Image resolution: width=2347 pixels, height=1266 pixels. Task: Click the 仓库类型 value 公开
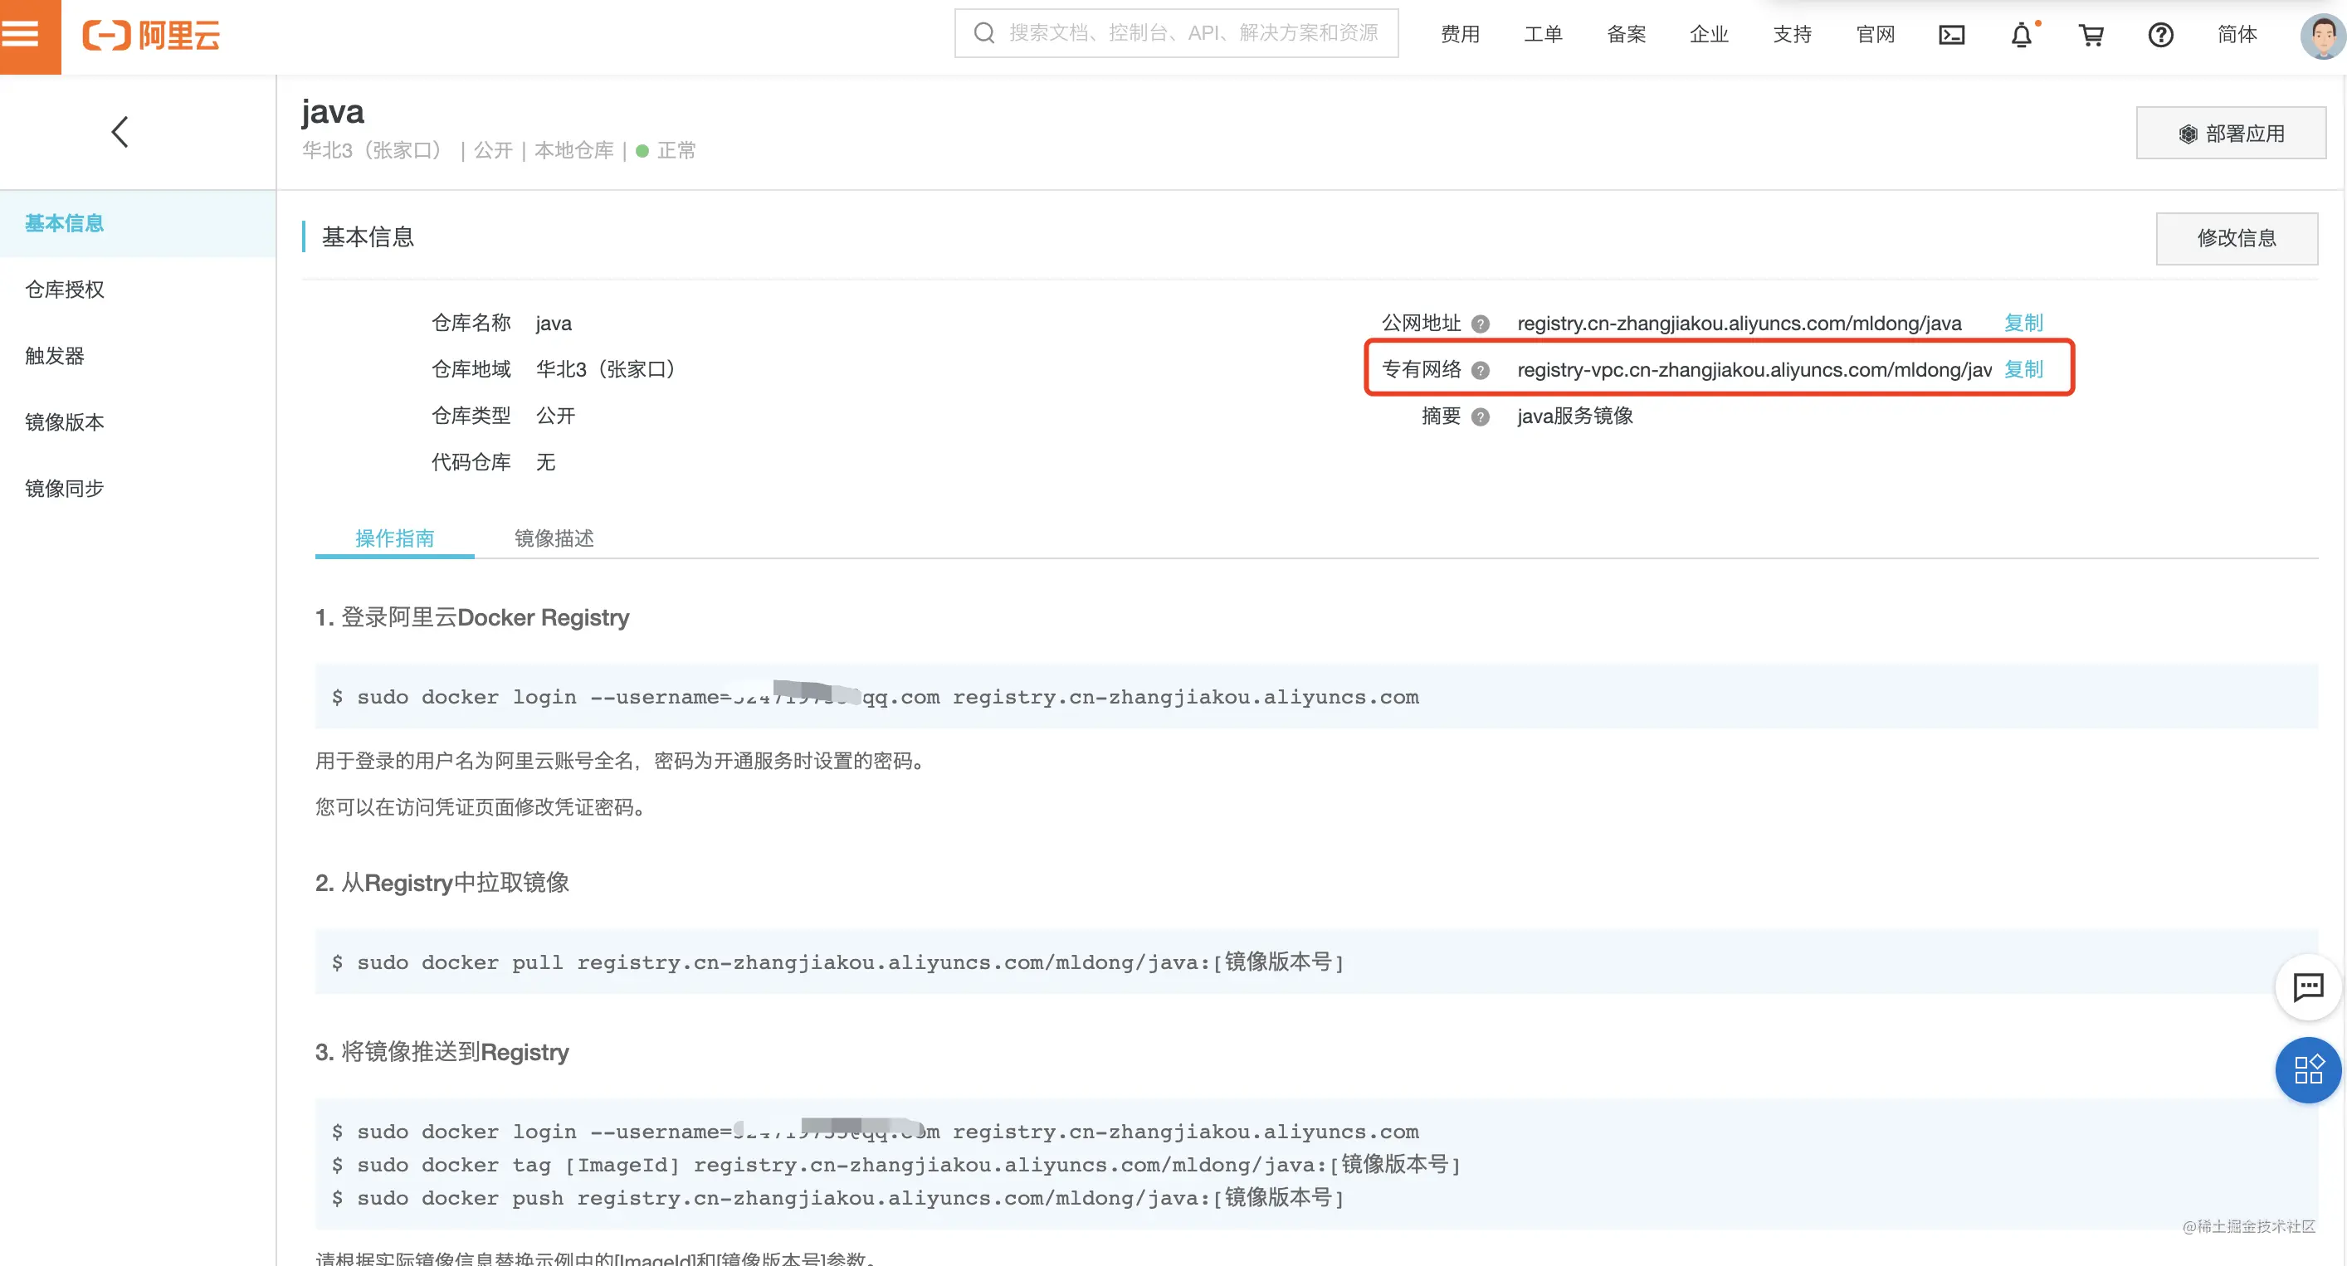[x=556, y=416]
